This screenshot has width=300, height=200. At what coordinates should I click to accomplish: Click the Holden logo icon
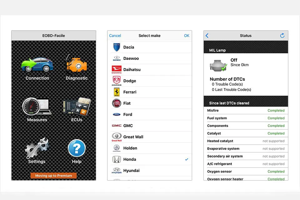117,148
